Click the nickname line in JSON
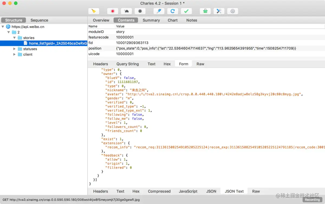Viewport: 325px width, 204px height. [x=127, y=90]
